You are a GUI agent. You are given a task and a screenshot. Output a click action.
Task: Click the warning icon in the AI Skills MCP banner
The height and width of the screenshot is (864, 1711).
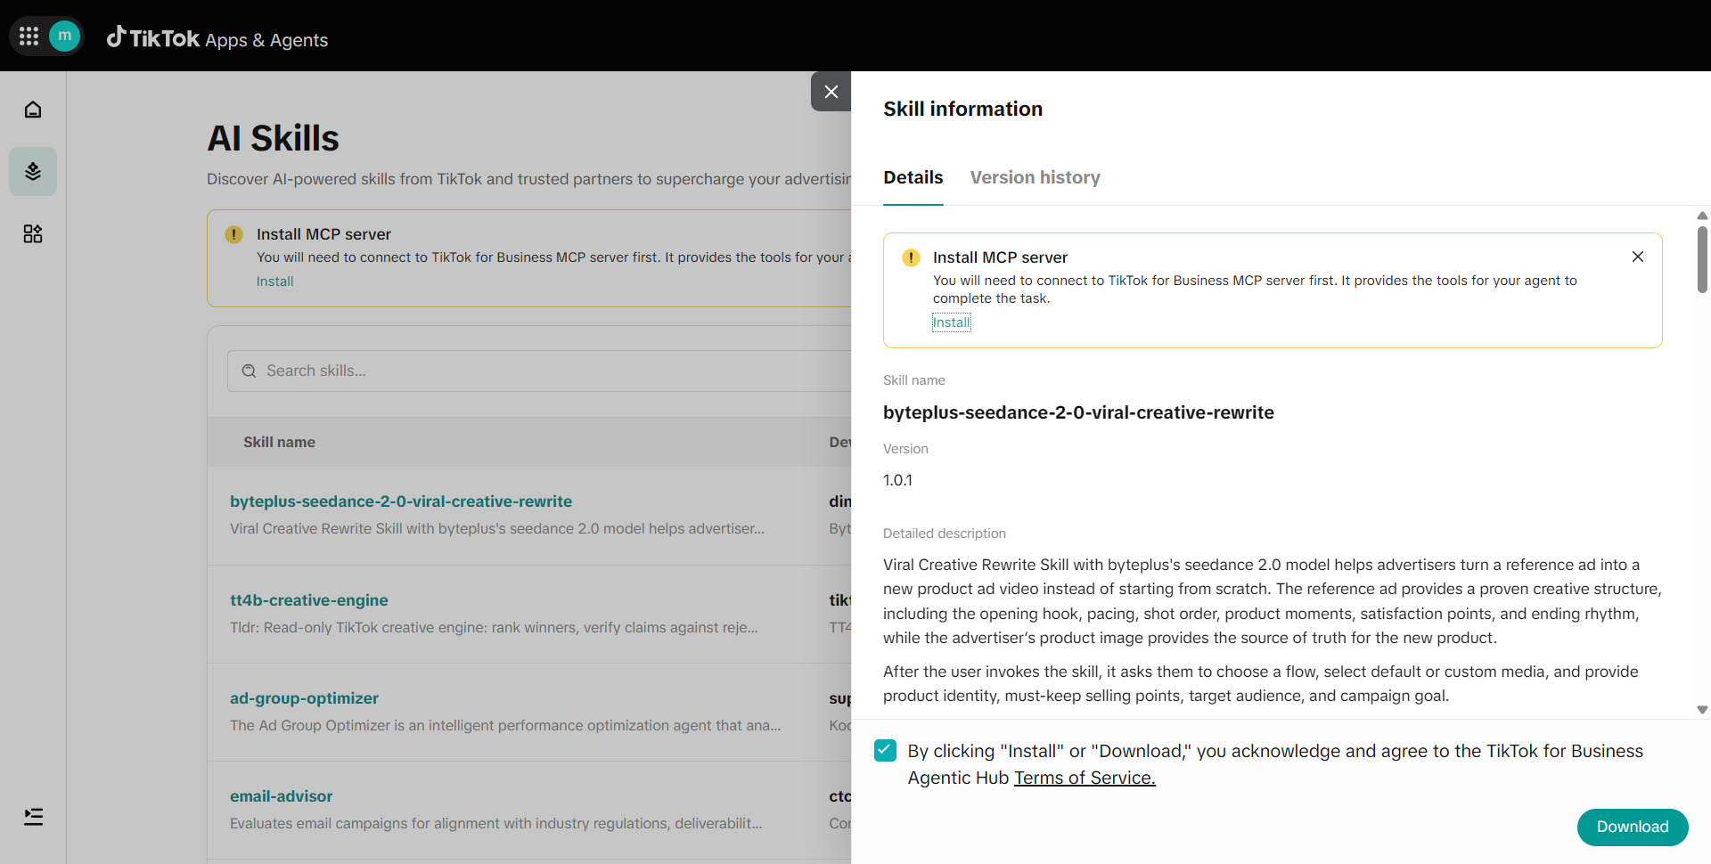tap(233, 234)
